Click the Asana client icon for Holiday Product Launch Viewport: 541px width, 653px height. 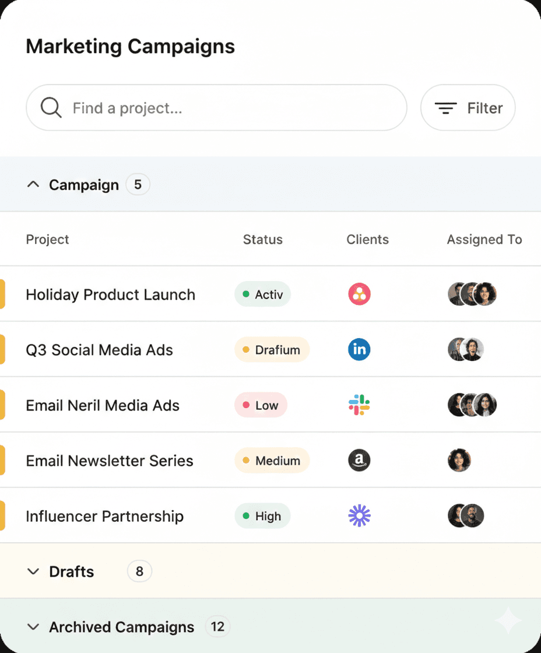pyautogui.click(x=359, y=294)
